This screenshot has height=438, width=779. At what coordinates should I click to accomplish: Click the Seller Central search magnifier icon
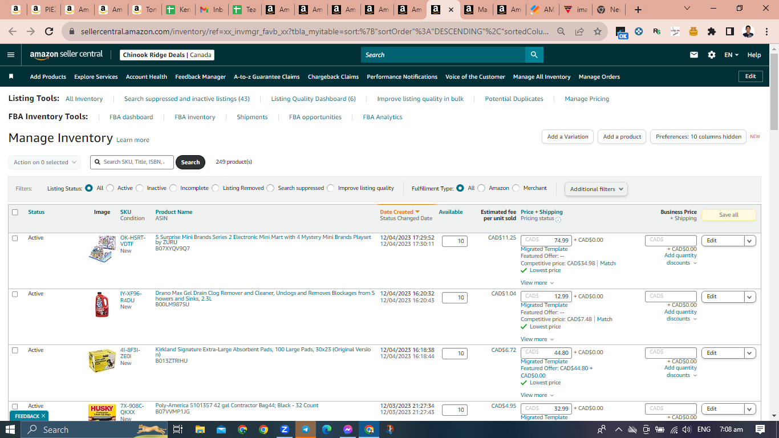(534, 55)
